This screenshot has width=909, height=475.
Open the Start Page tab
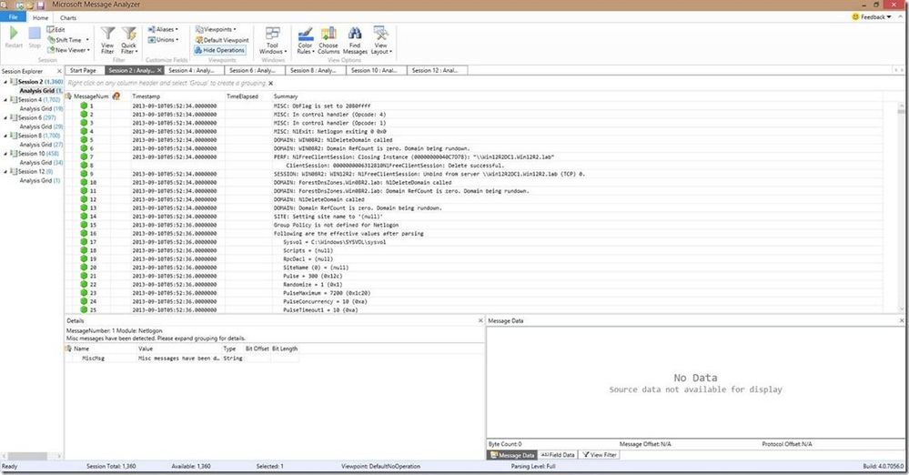(x=83, y=70)
